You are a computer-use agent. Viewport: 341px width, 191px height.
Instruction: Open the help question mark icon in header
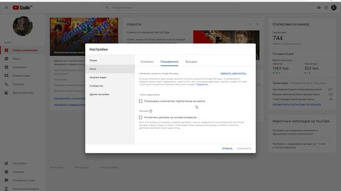(x=326, y=7)
